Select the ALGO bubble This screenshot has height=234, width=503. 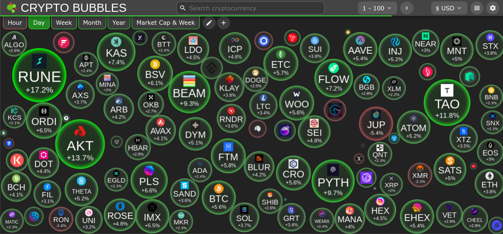tap(14, 44)
